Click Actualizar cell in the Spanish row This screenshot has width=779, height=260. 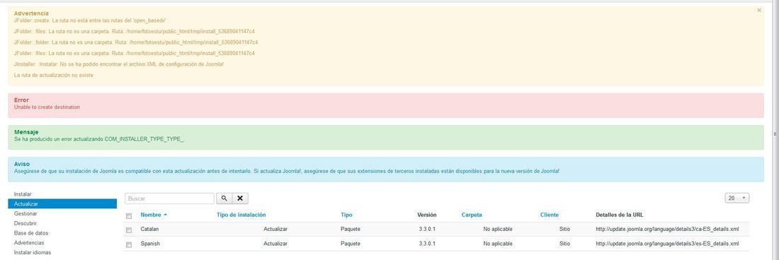275,244
